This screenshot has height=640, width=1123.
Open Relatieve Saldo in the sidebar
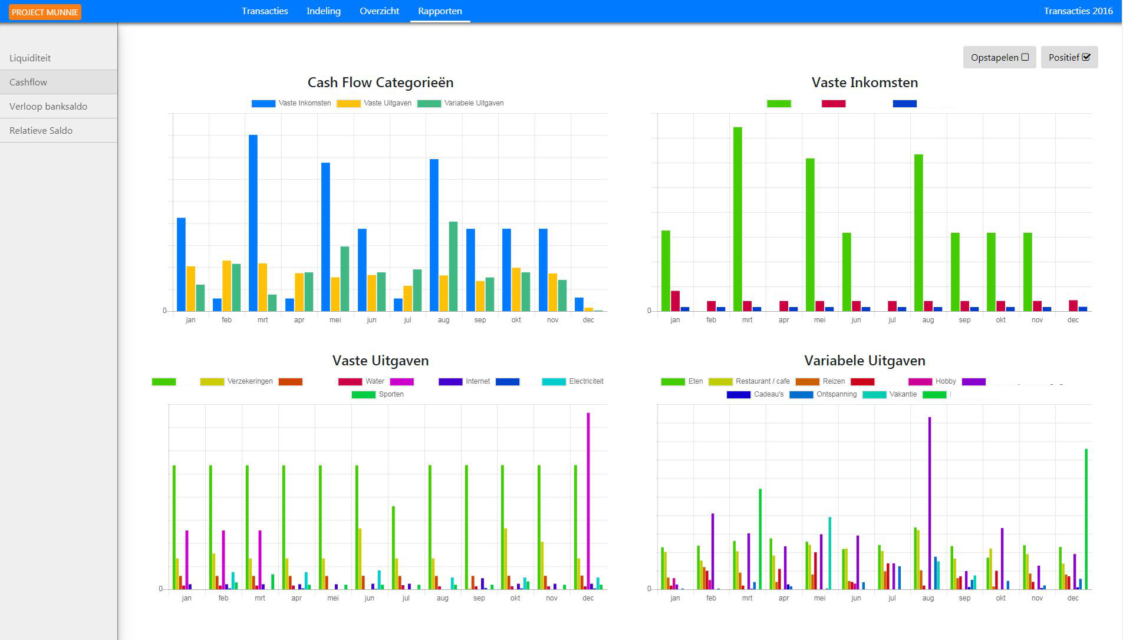tap(58, 130)
